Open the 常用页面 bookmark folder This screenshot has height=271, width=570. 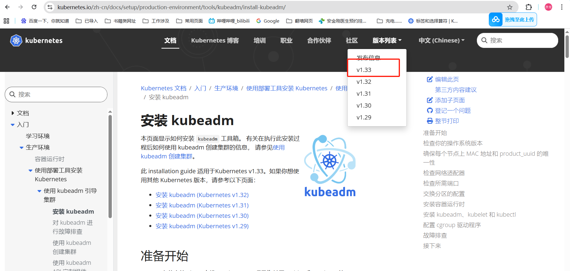(x=190, y=21)
